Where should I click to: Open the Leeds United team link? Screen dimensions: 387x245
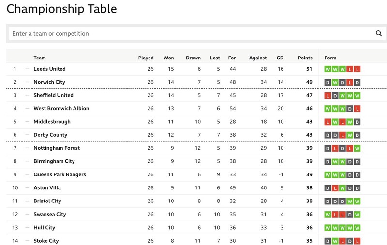click(x=49, y=69)
